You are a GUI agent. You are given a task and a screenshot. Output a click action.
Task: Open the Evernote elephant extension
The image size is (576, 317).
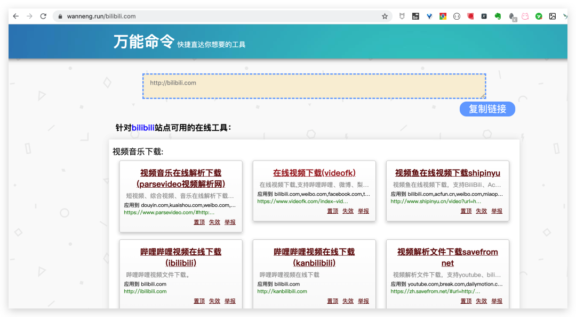point(498,16)
